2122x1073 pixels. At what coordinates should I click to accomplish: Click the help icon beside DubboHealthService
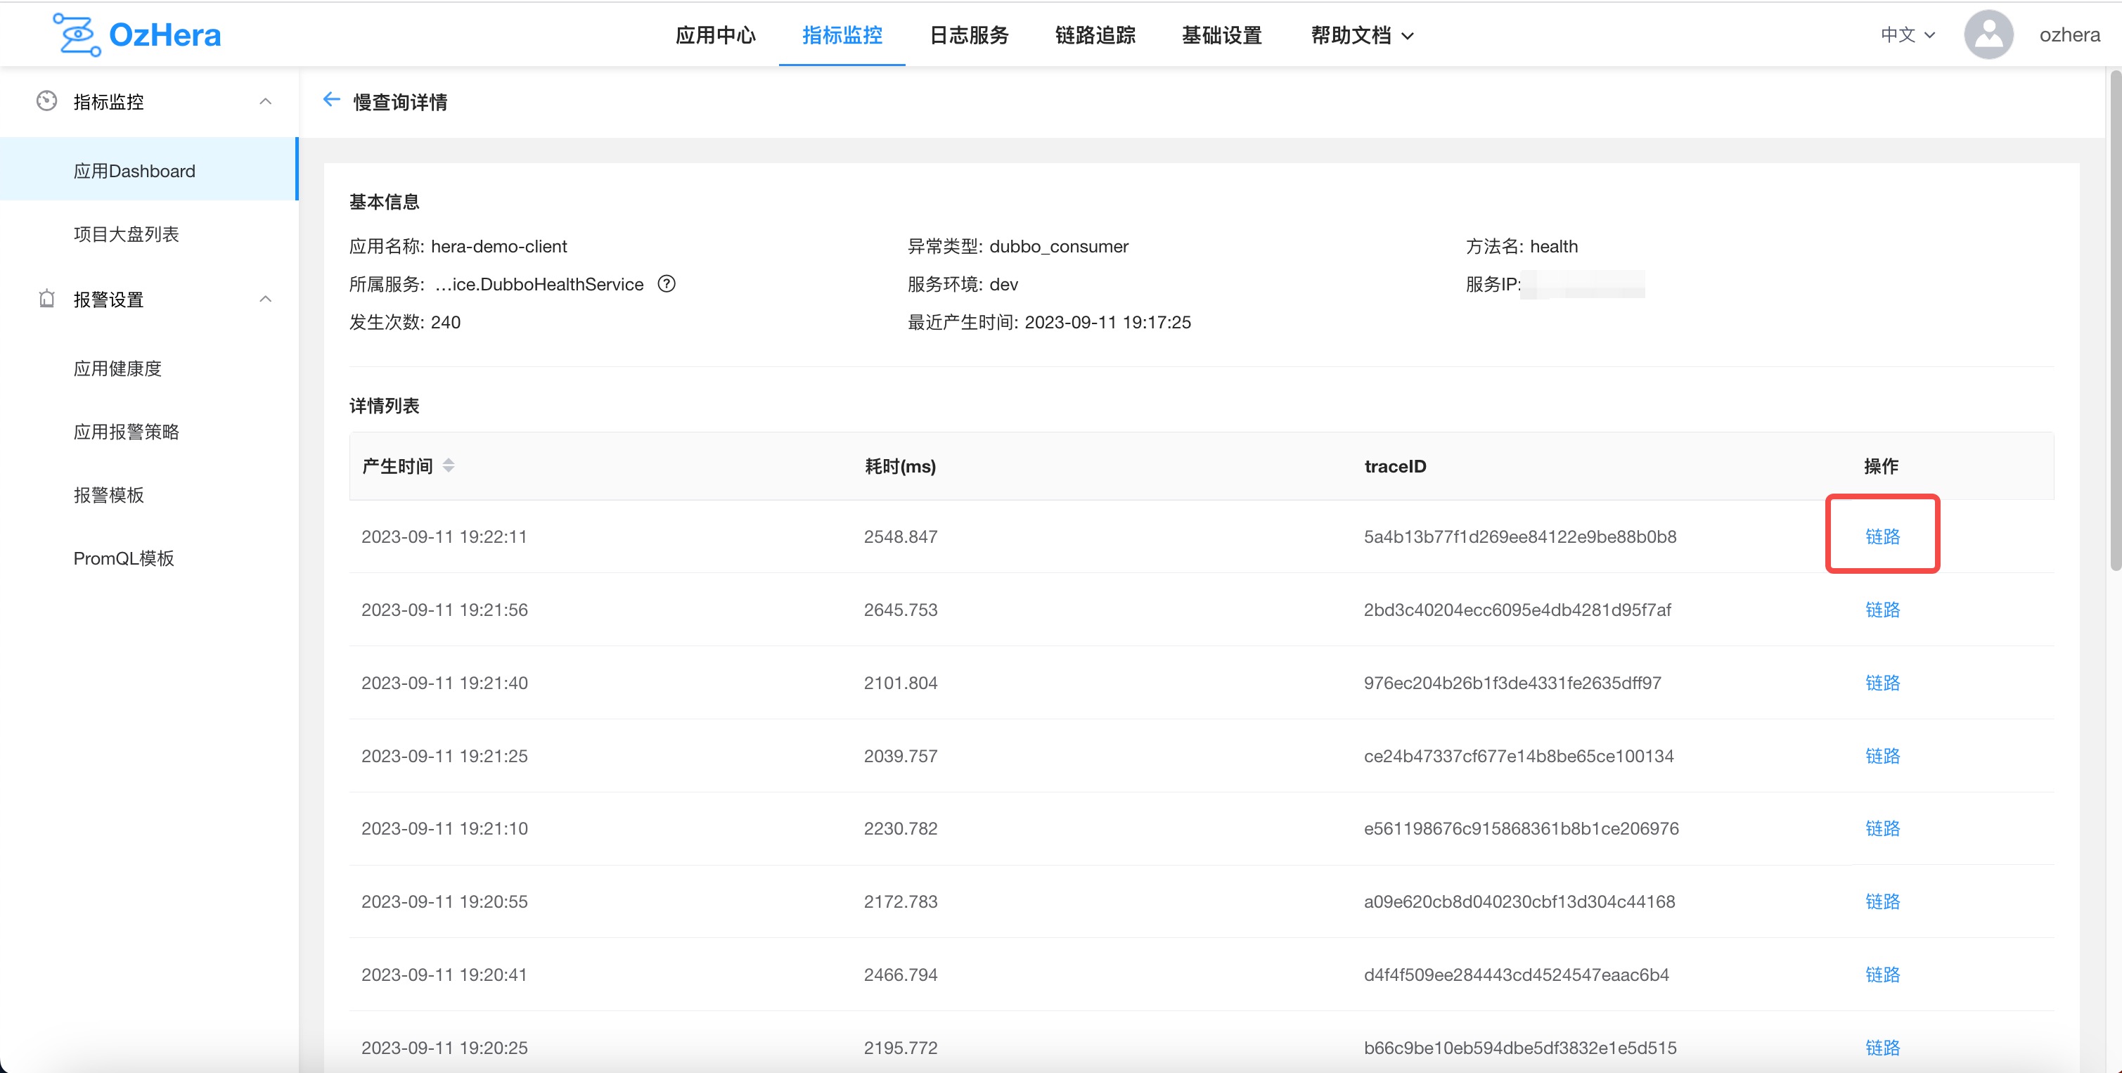click(x=667, y=284)
